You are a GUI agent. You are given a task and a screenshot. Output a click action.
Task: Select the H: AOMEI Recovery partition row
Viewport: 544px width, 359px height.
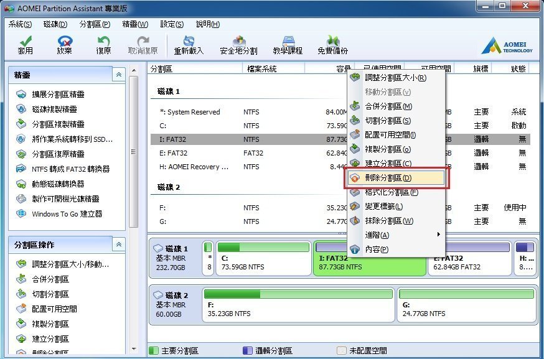[x=340, y=167]
